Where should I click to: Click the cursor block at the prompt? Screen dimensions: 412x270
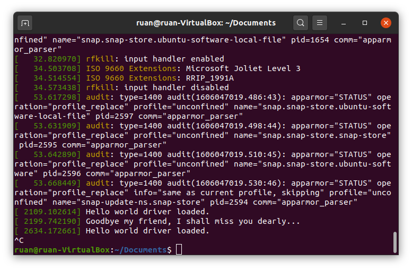(179, 249)
